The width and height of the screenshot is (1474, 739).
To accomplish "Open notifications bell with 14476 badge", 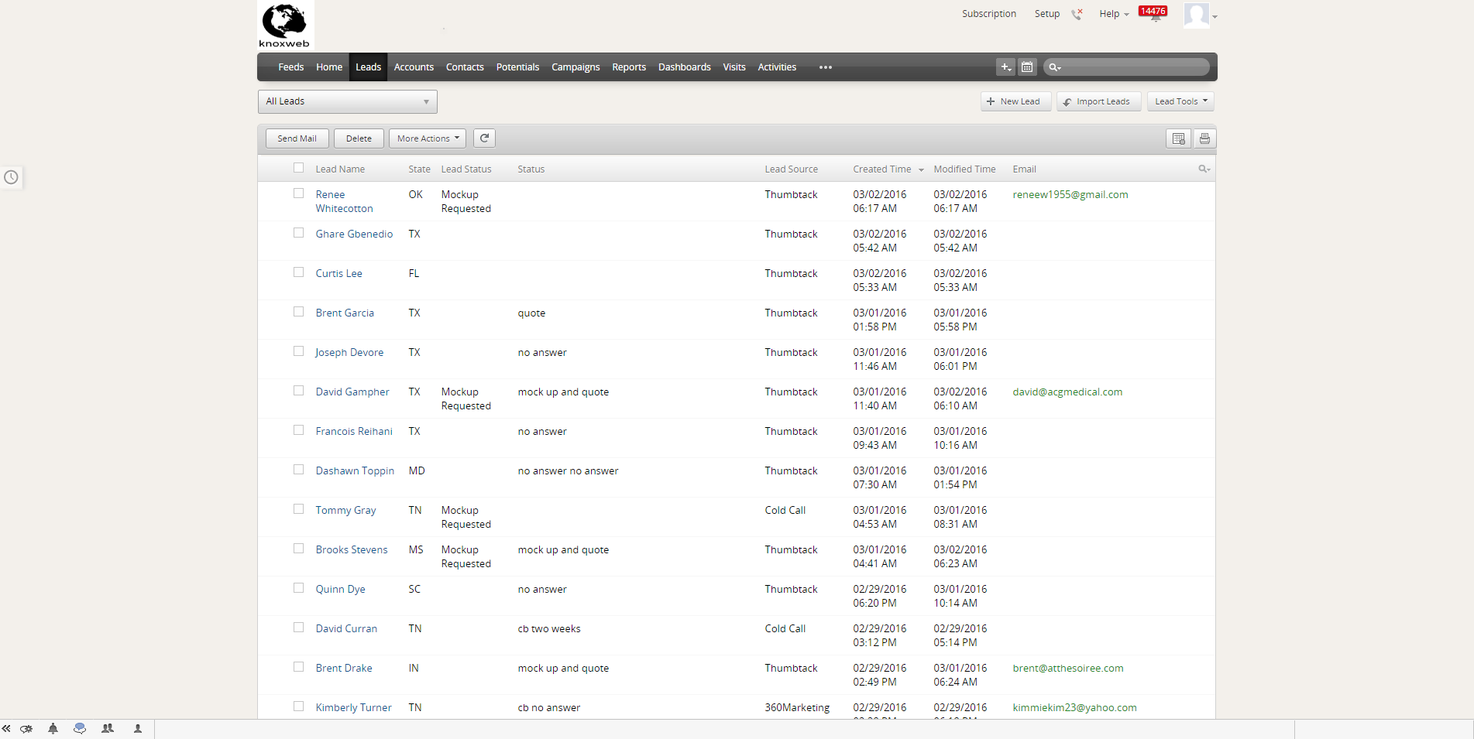I will pos(1153,13).
